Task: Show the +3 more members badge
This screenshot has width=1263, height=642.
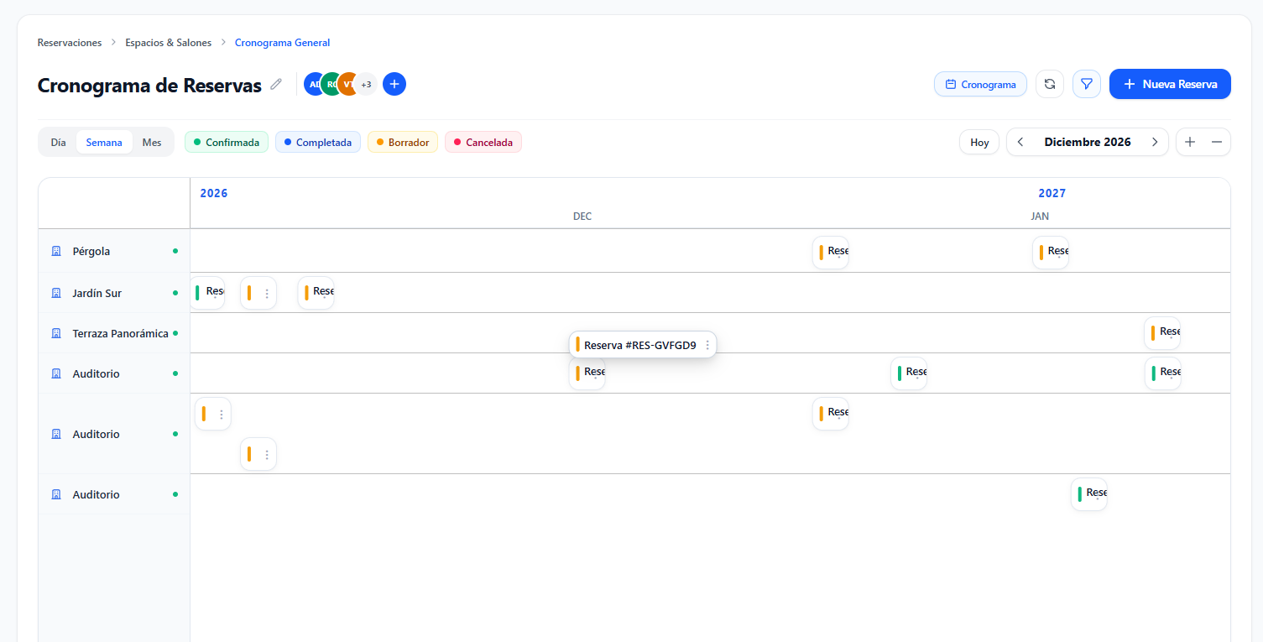Action: click(x=366, y=84)
